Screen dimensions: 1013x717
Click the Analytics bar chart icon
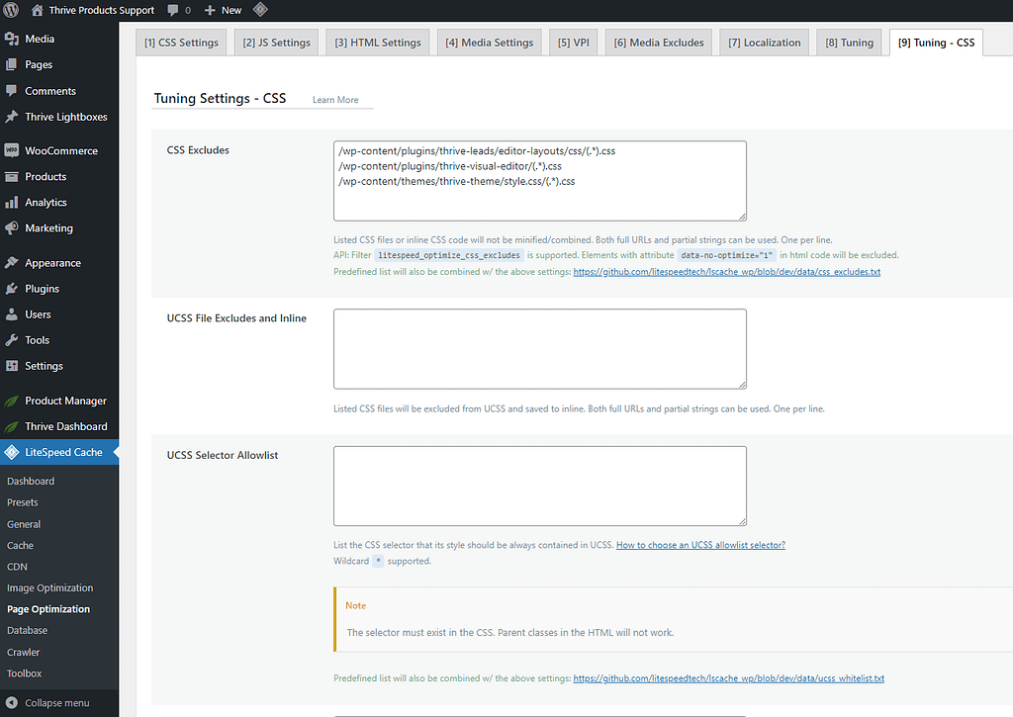pos(12,202)
